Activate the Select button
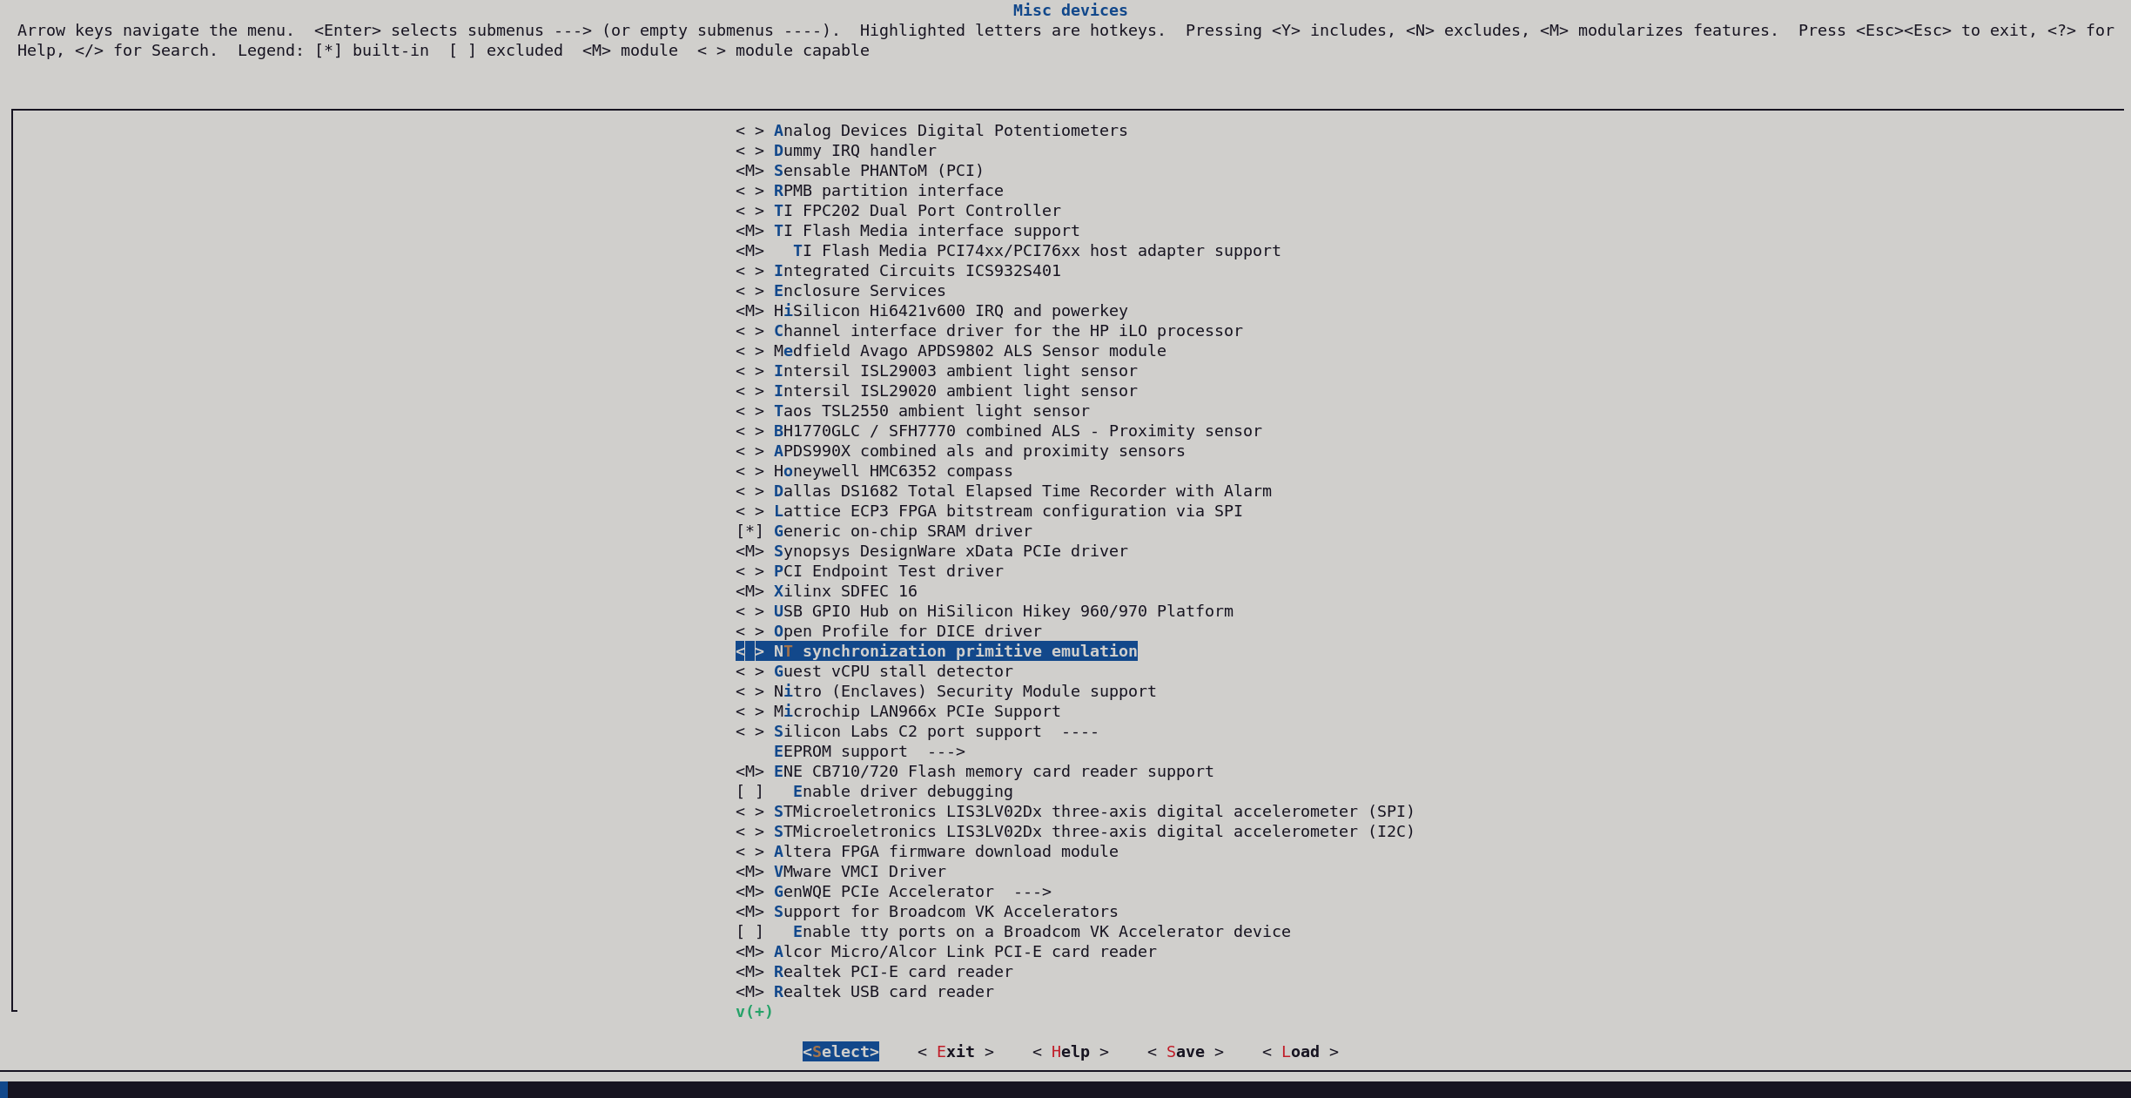Screen dimensions: 2131x1098 pos(840,1052)
